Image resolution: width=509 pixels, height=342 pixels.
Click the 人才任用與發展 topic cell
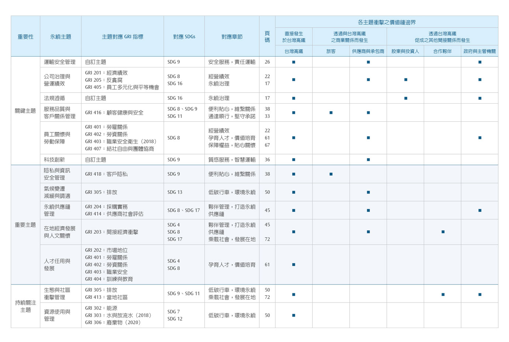click(61, 265)
